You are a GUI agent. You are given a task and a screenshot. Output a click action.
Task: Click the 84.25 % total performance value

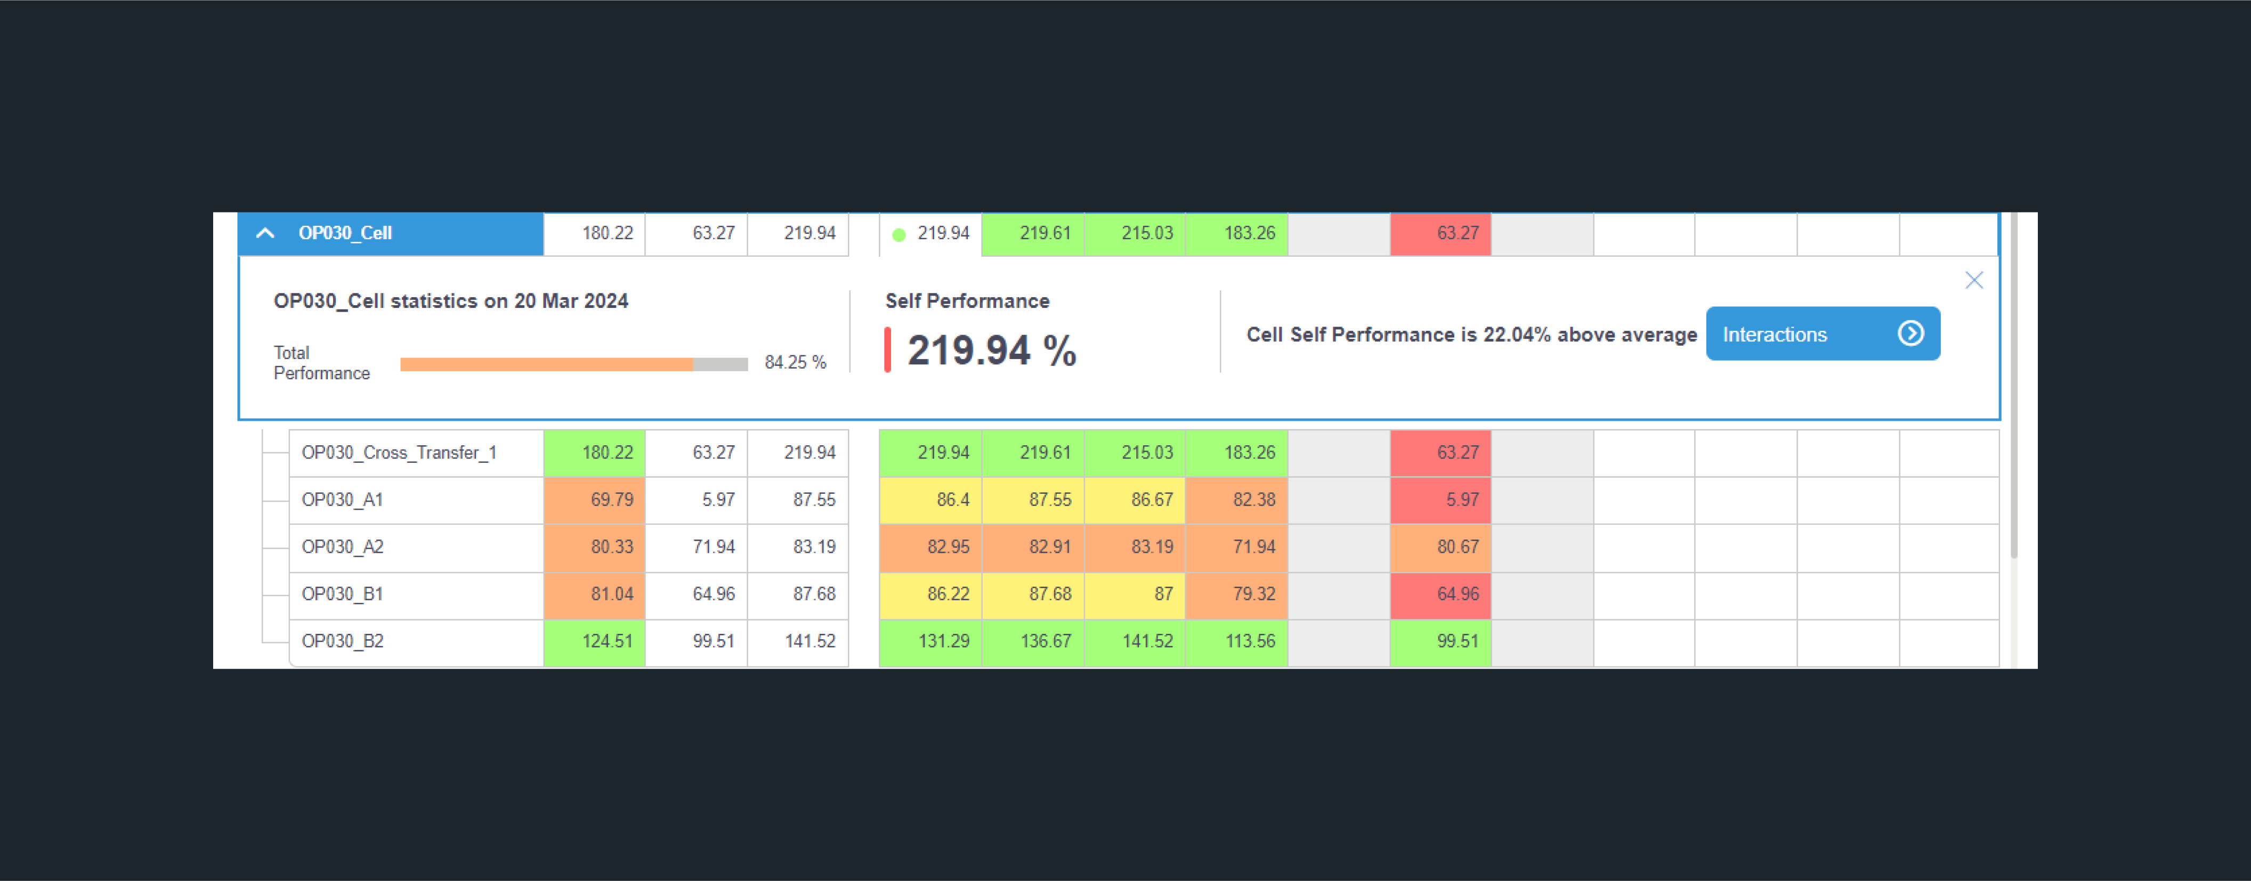[795, 362]
